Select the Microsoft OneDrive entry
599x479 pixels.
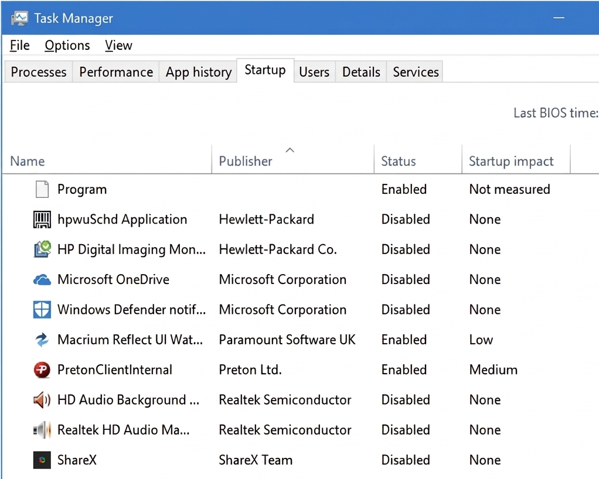114,280
